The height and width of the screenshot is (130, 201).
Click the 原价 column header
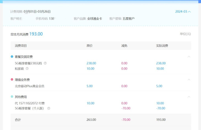pyautogui.click(x=89, y=46)
